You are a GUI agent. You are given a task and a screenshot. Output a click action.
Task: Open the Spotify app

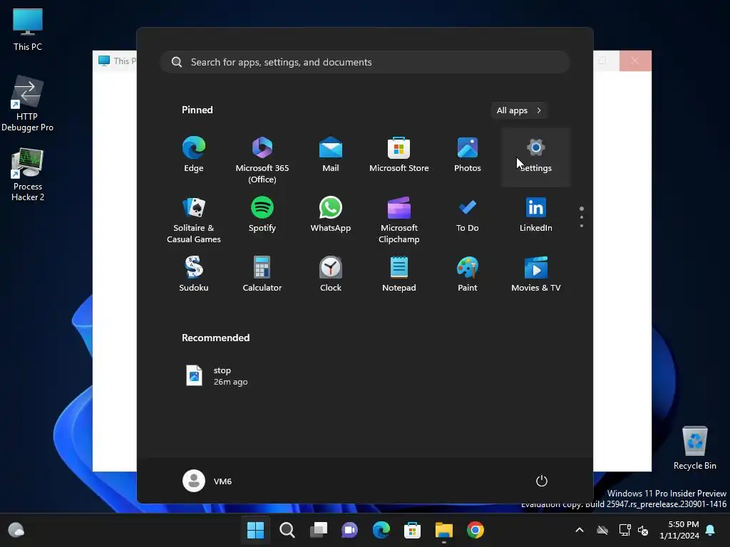[x=262, y=215]
